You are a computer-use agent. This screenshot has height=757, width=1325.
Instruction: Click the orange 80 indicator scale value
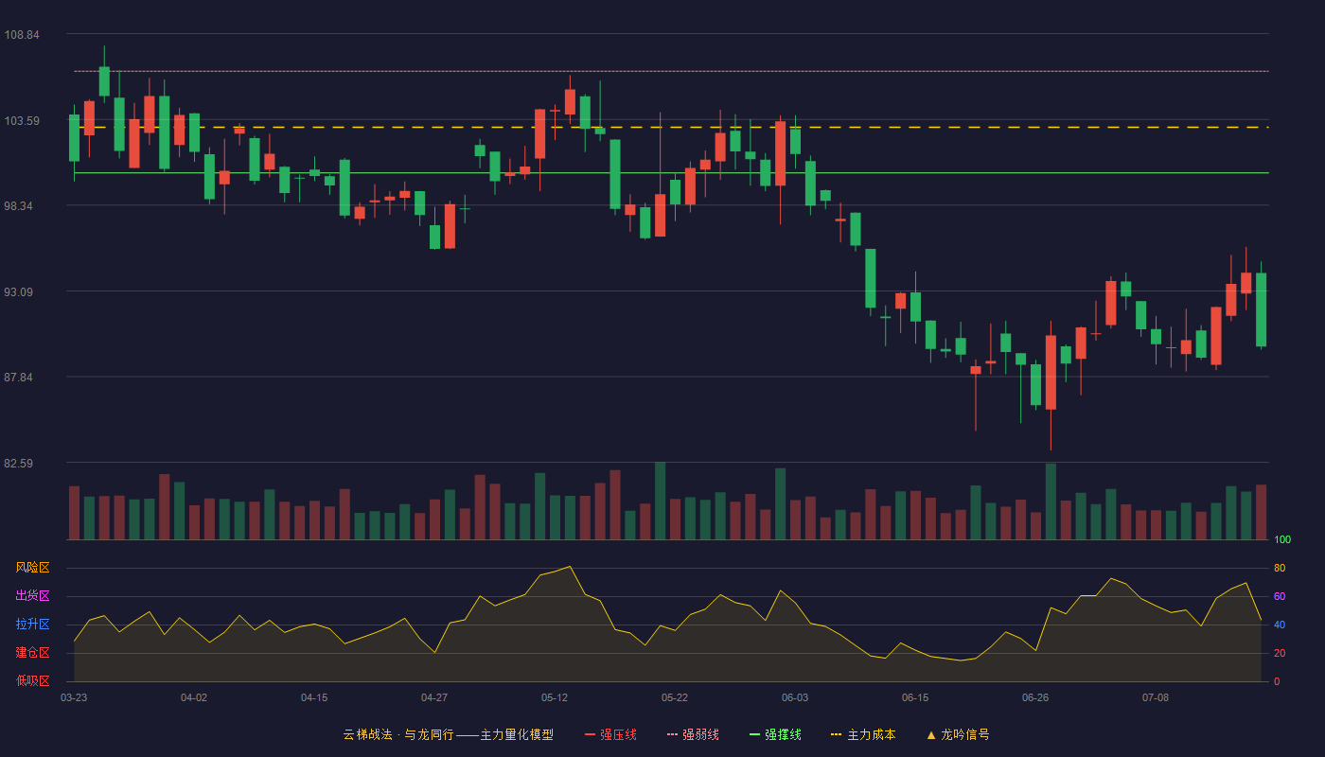click(x=1280, y=568)
